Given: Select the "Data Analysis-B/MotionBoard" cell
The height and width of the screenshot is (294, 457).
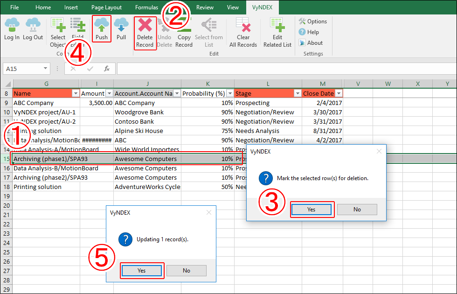Looking at the screenshot, I should [x=46, y=168].
